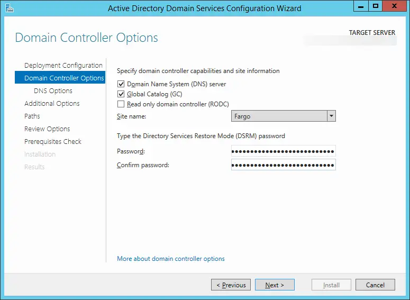Select the Paths step

click(32, 116)
